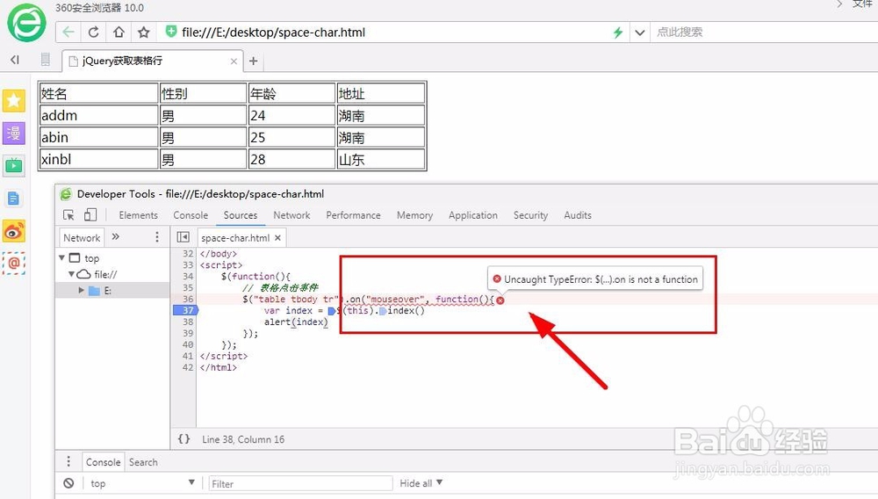878x499 pixels.
Task: Open the navigator three-dot menu
Action: coord(157,237)
